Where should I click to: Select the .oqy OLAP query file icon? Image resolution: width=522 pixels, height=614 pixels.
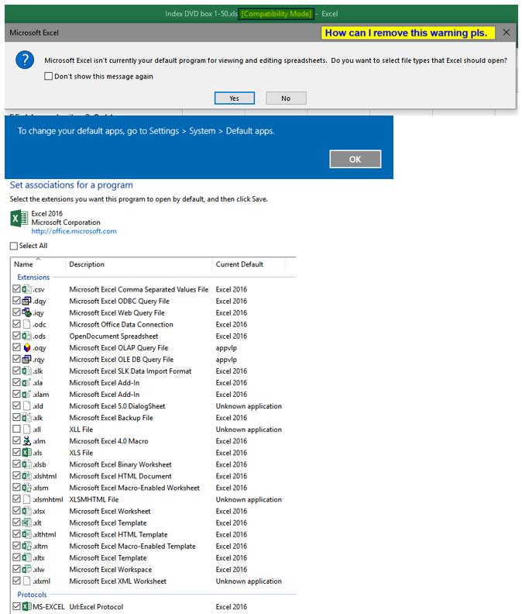pyautogui.click(x=26, y=348)
